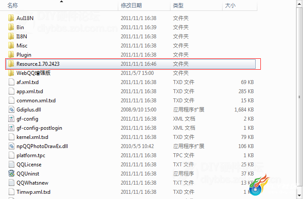
Task: Click the vertical scrollbar thumb
Action: [299, 97]
